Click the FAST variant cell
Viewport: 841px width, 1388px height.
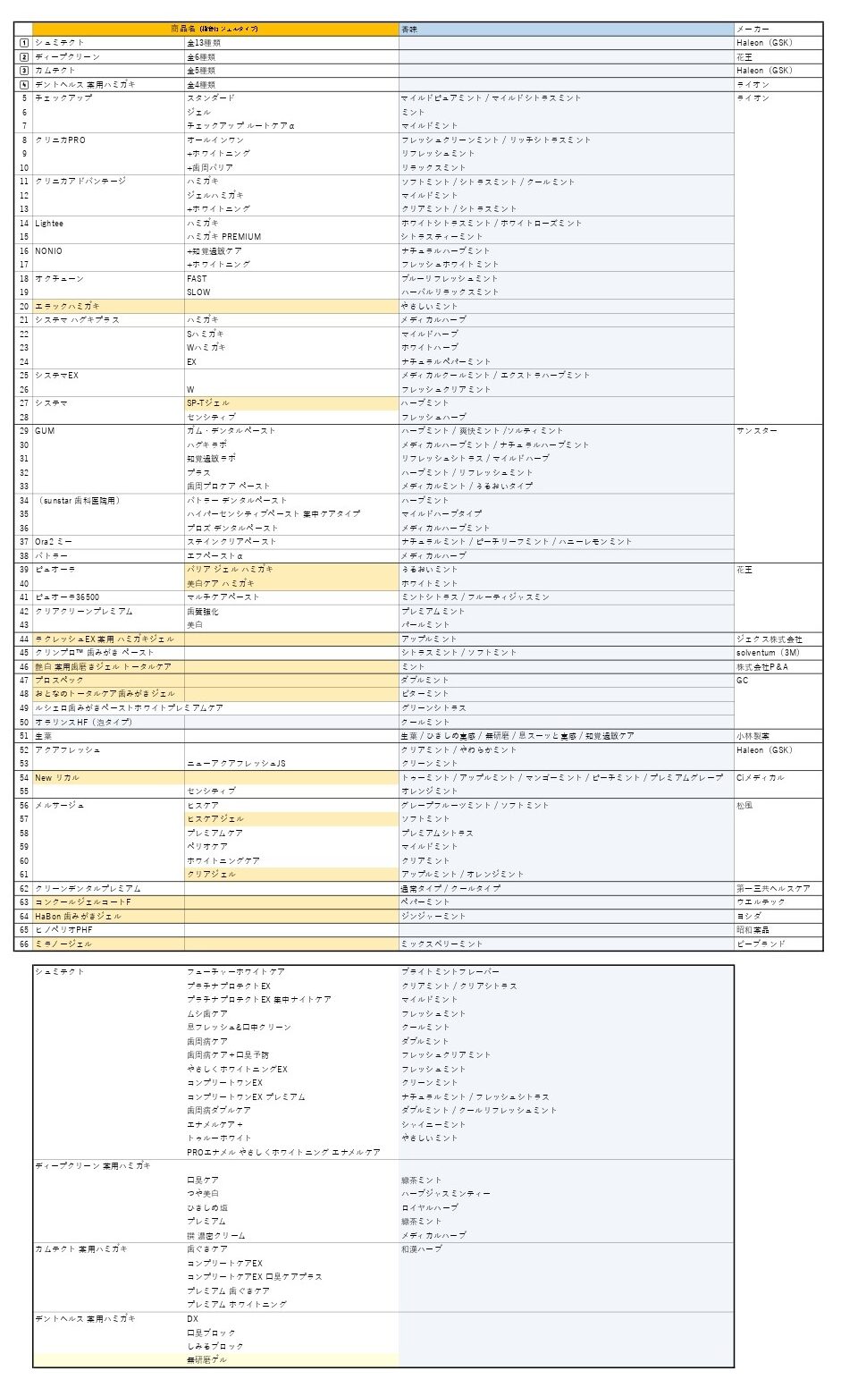point(291,279)
